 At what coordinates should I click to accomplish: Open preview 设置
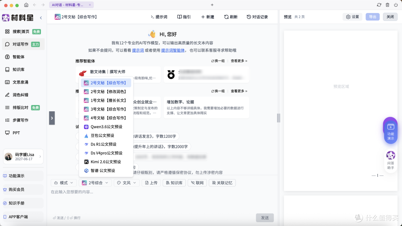click(x=352, y=17)
